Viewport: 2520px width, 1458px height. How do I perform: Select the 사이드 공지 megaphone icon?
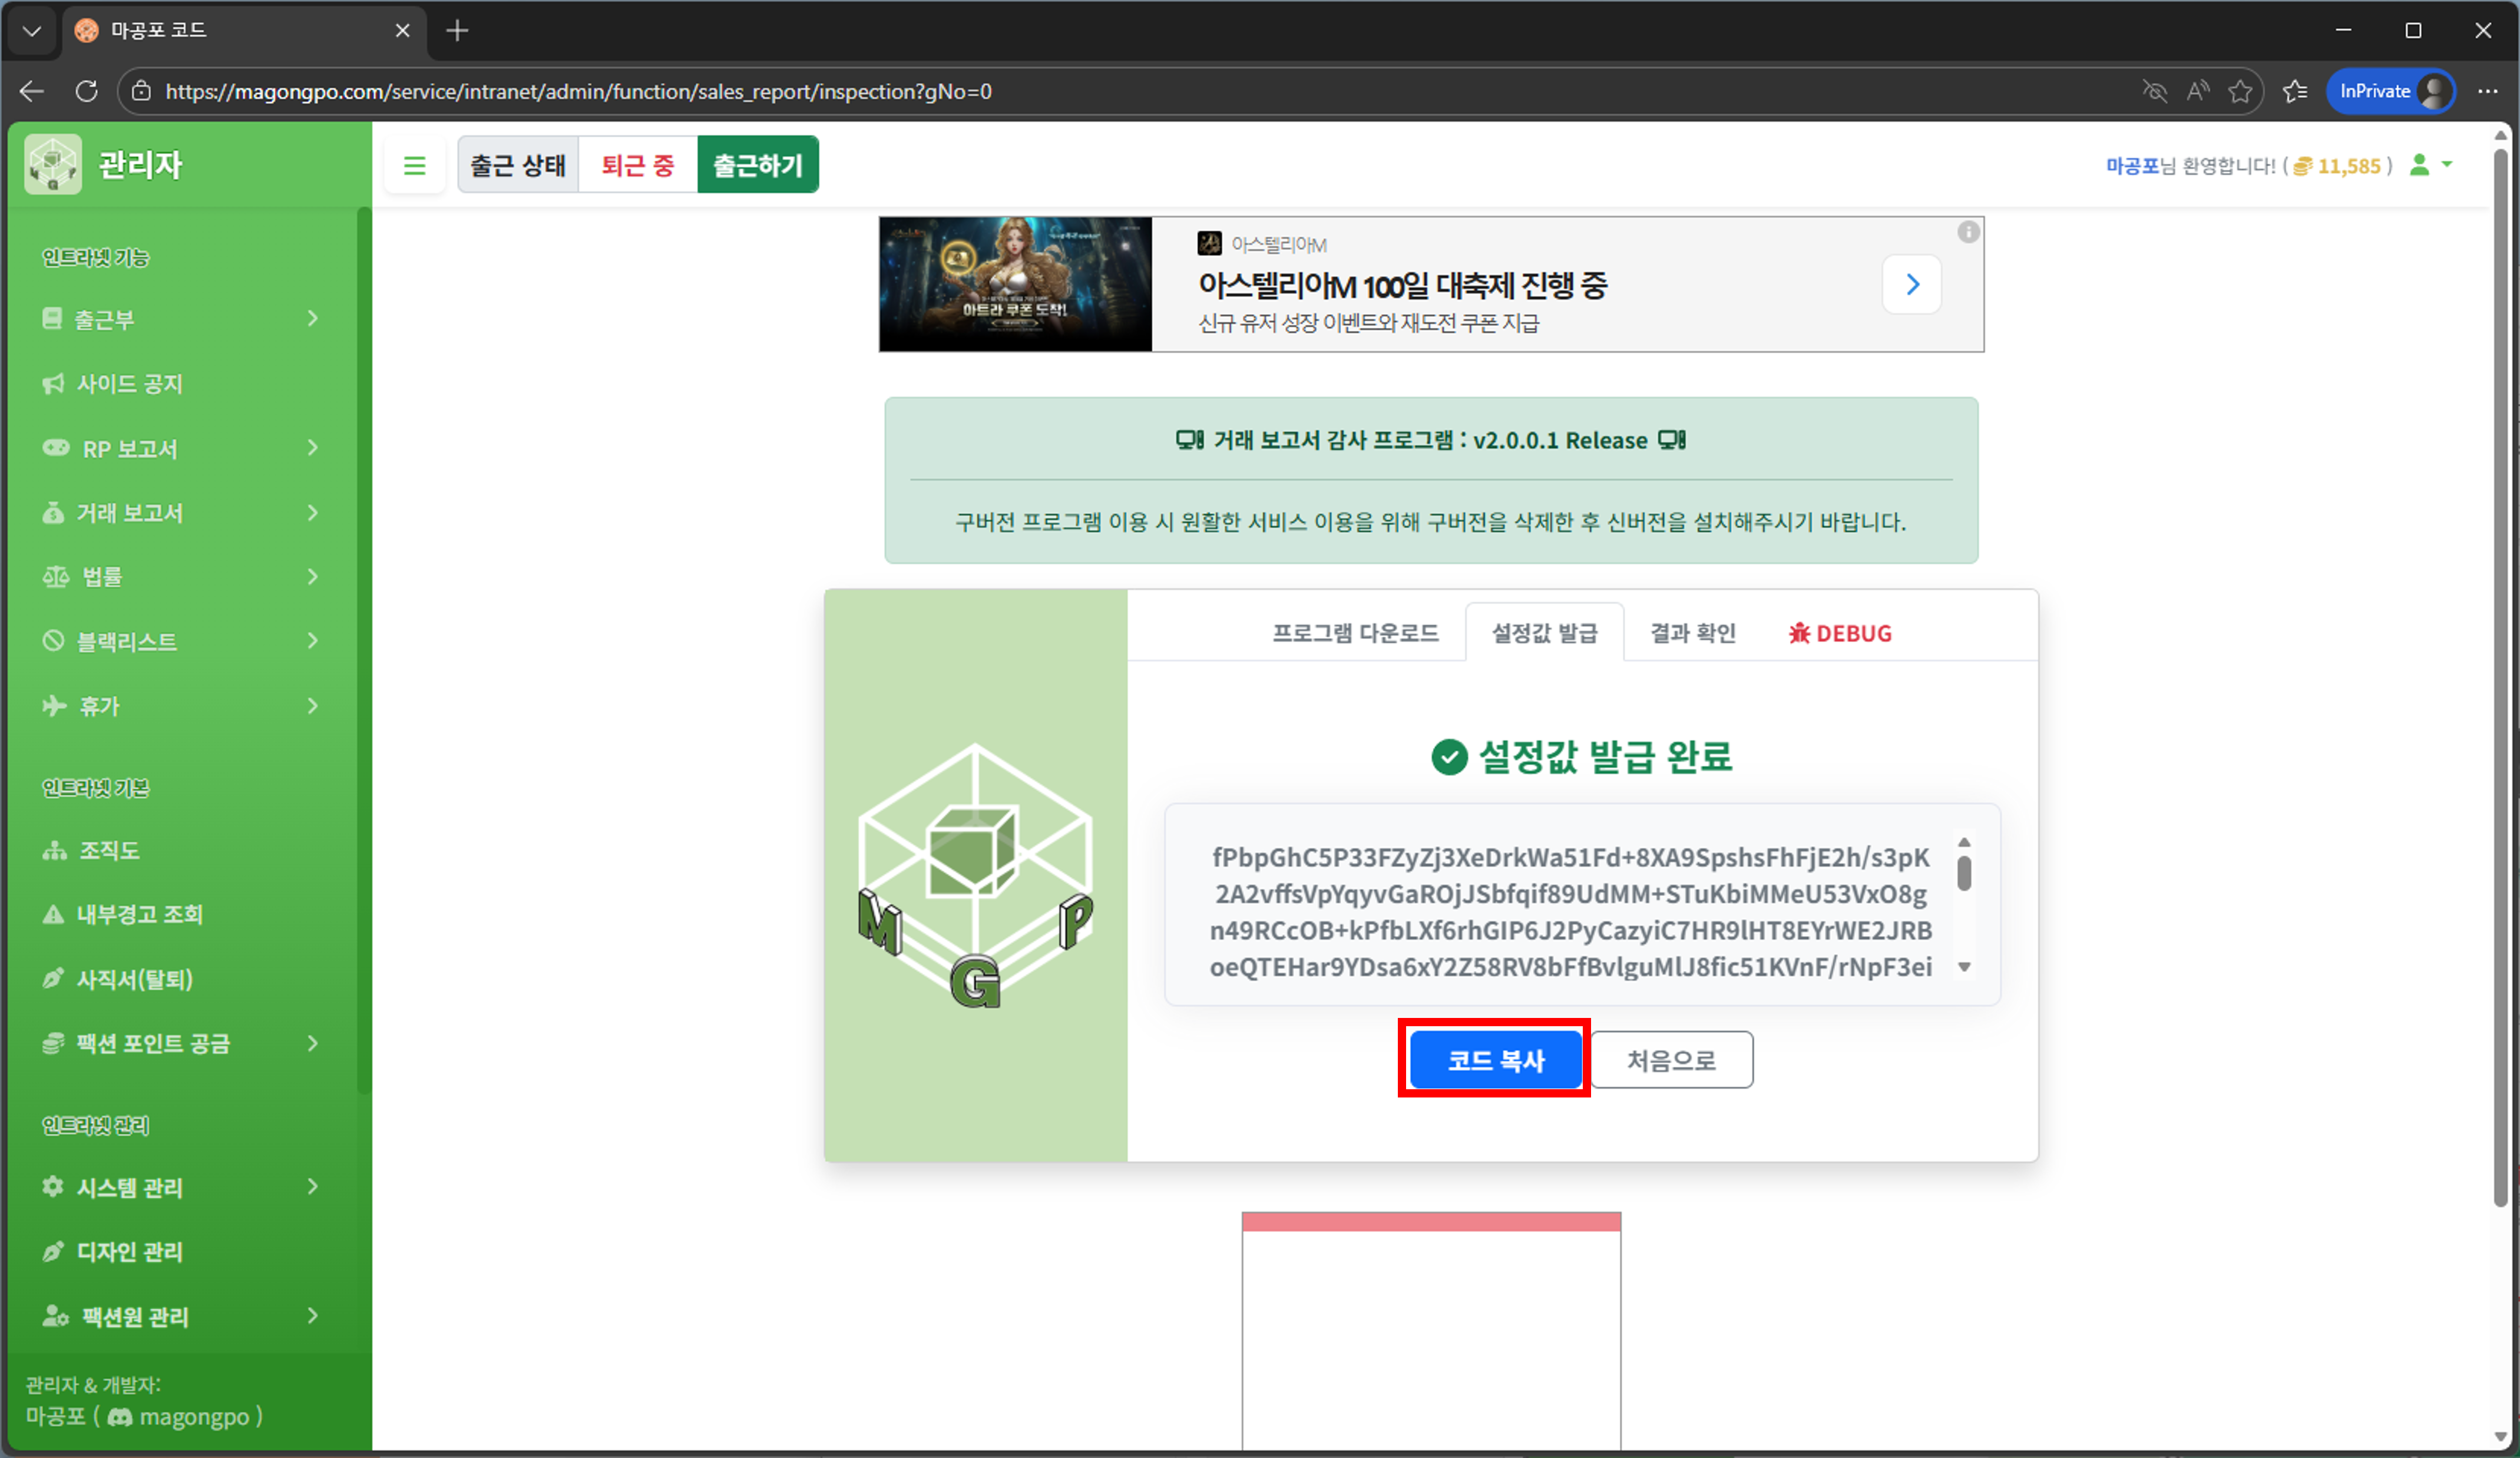coord(54,383)
